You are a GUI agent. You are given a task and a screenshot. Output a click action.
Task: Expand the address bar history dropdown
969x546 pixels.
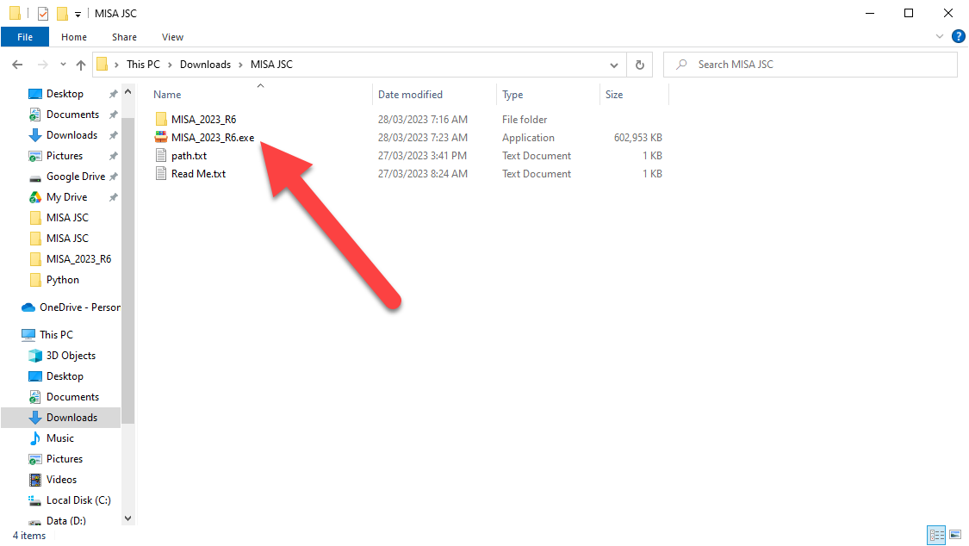[613, 65]
